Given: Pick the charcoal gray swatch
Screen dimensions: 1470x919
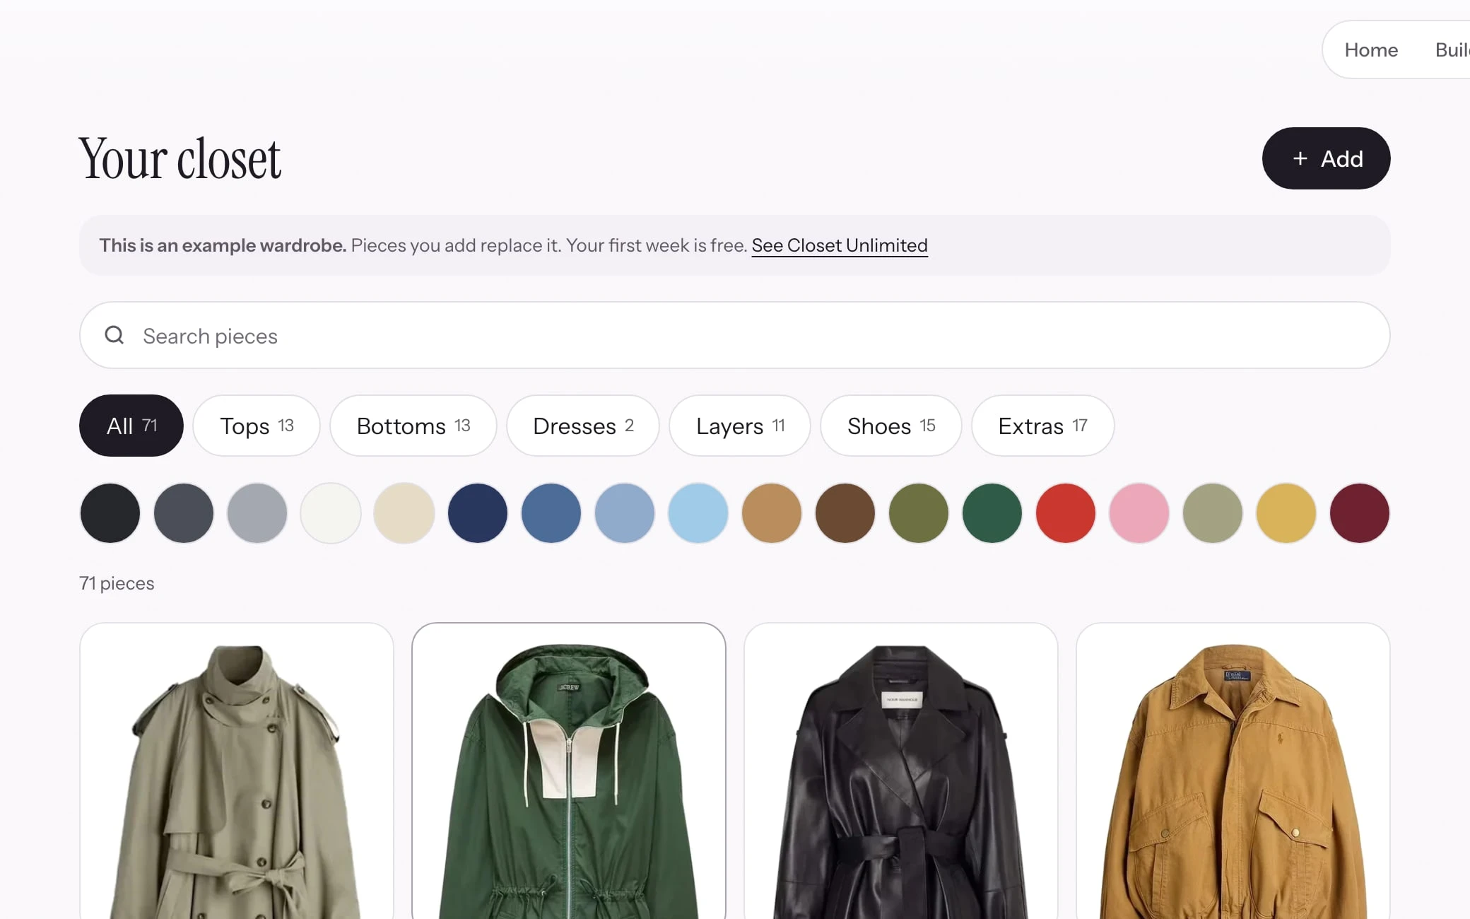Looking at the screenshot, I should click(184, 513).
